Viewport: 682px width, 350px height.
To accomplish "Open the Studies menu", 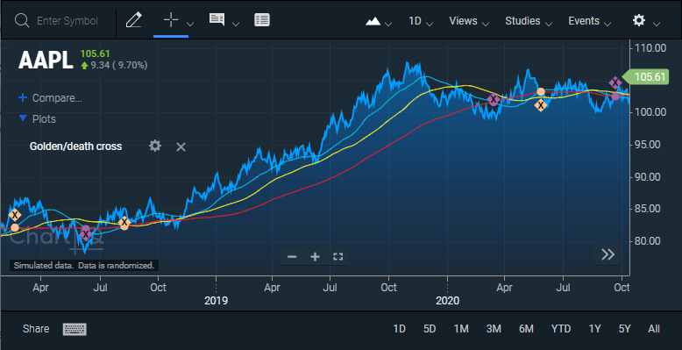I will click(x=529, y=21).
